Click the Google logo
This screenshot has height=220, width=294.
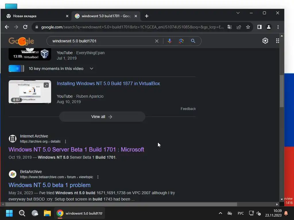pos(21,41)
